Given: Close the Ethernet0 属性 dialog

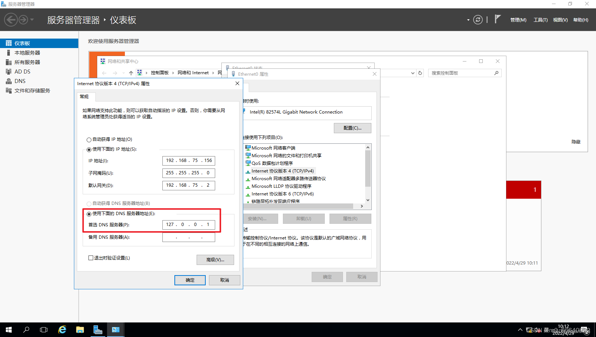Looking at the screenshot, I should tap(375, 74).
